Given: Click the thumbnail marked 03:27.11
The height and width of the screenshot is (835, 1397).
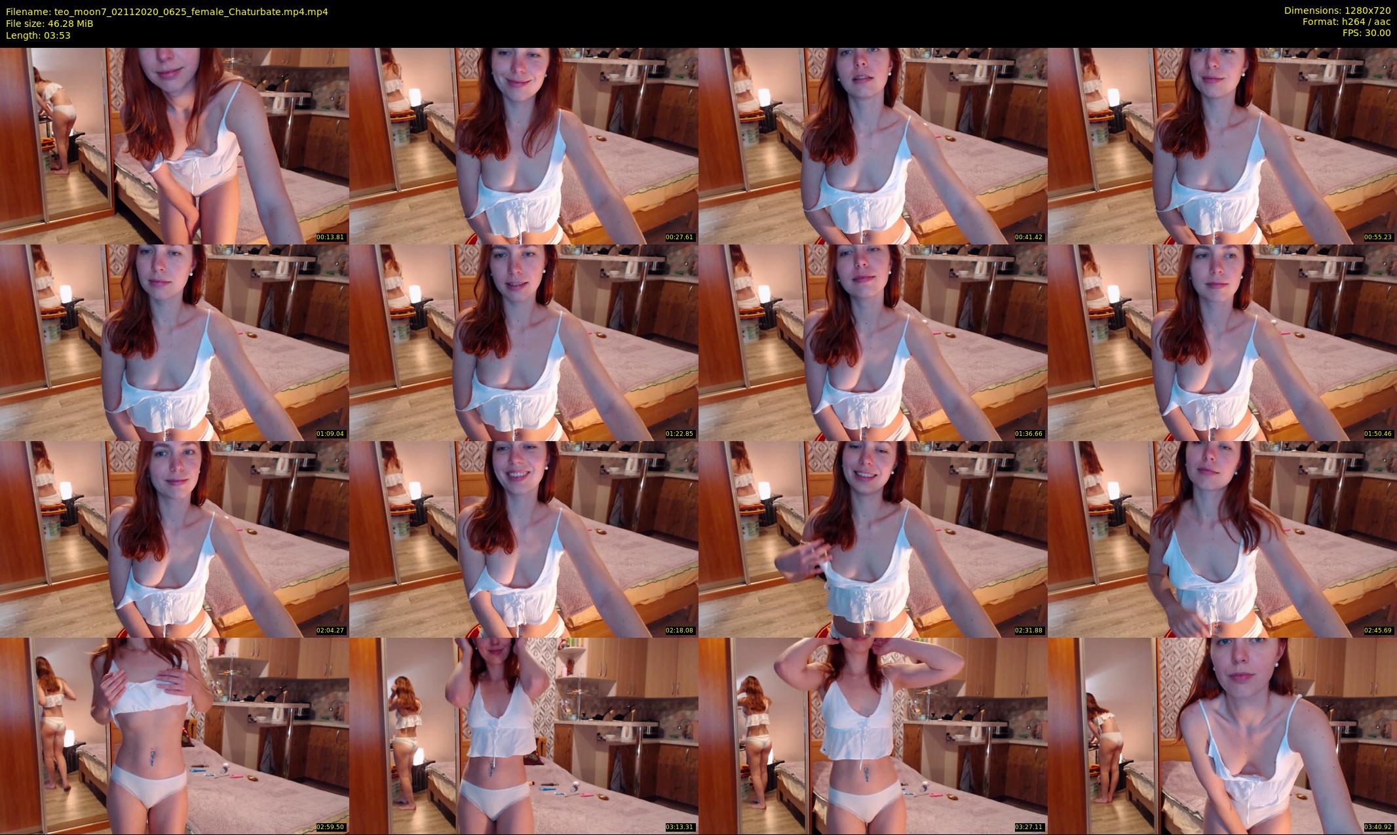Looking at the screenshot, I should click(873, 735).
